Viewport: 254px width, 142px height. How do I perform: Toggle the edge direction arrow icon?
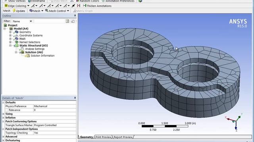click(73, 6)
